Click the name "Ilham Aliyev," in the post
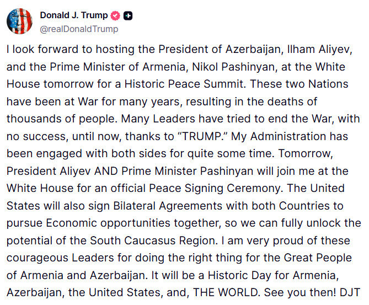369x305 pixels. click(320, 50)
